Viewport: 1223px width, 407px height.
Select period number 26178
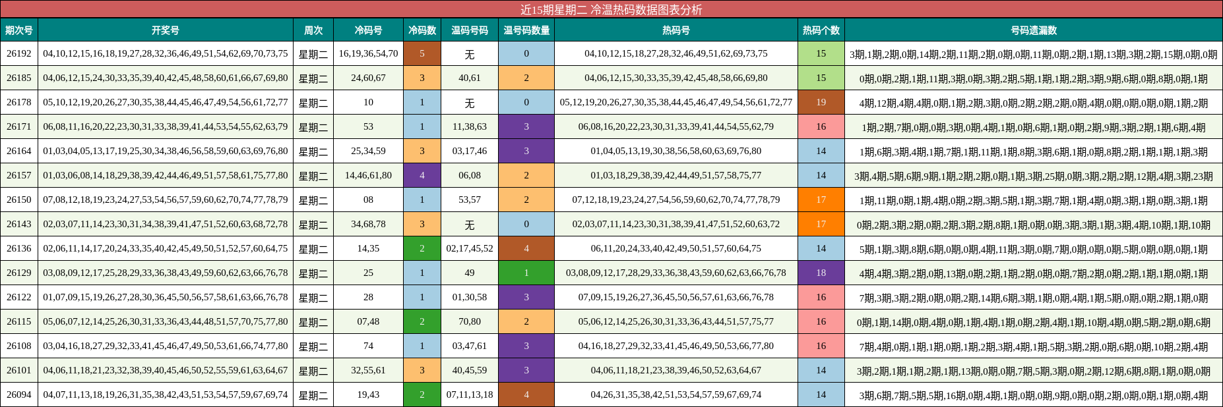pos(19,102)
